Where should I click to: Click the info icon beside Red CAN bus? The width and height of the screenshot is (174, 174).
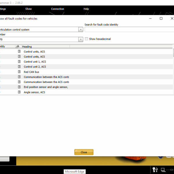[x=19, y=72]
